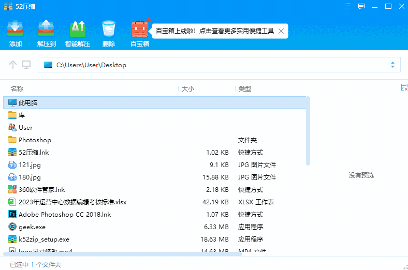Click the User account icon
Image resolution: width=408 pixels, height=270 pixels.
12,127
